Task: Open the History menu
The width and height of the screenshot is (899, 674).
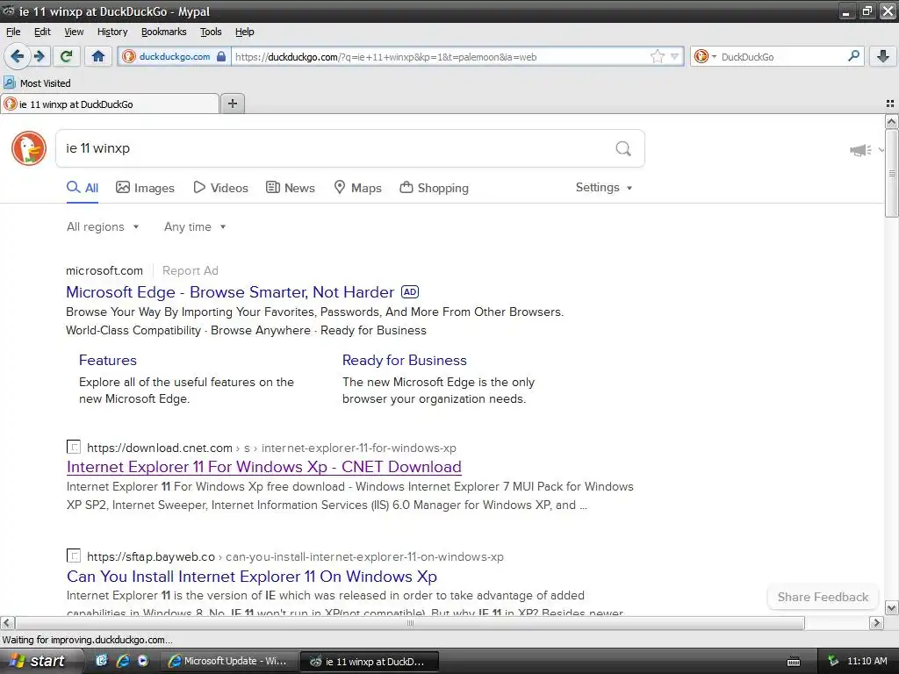Action: 112,32
